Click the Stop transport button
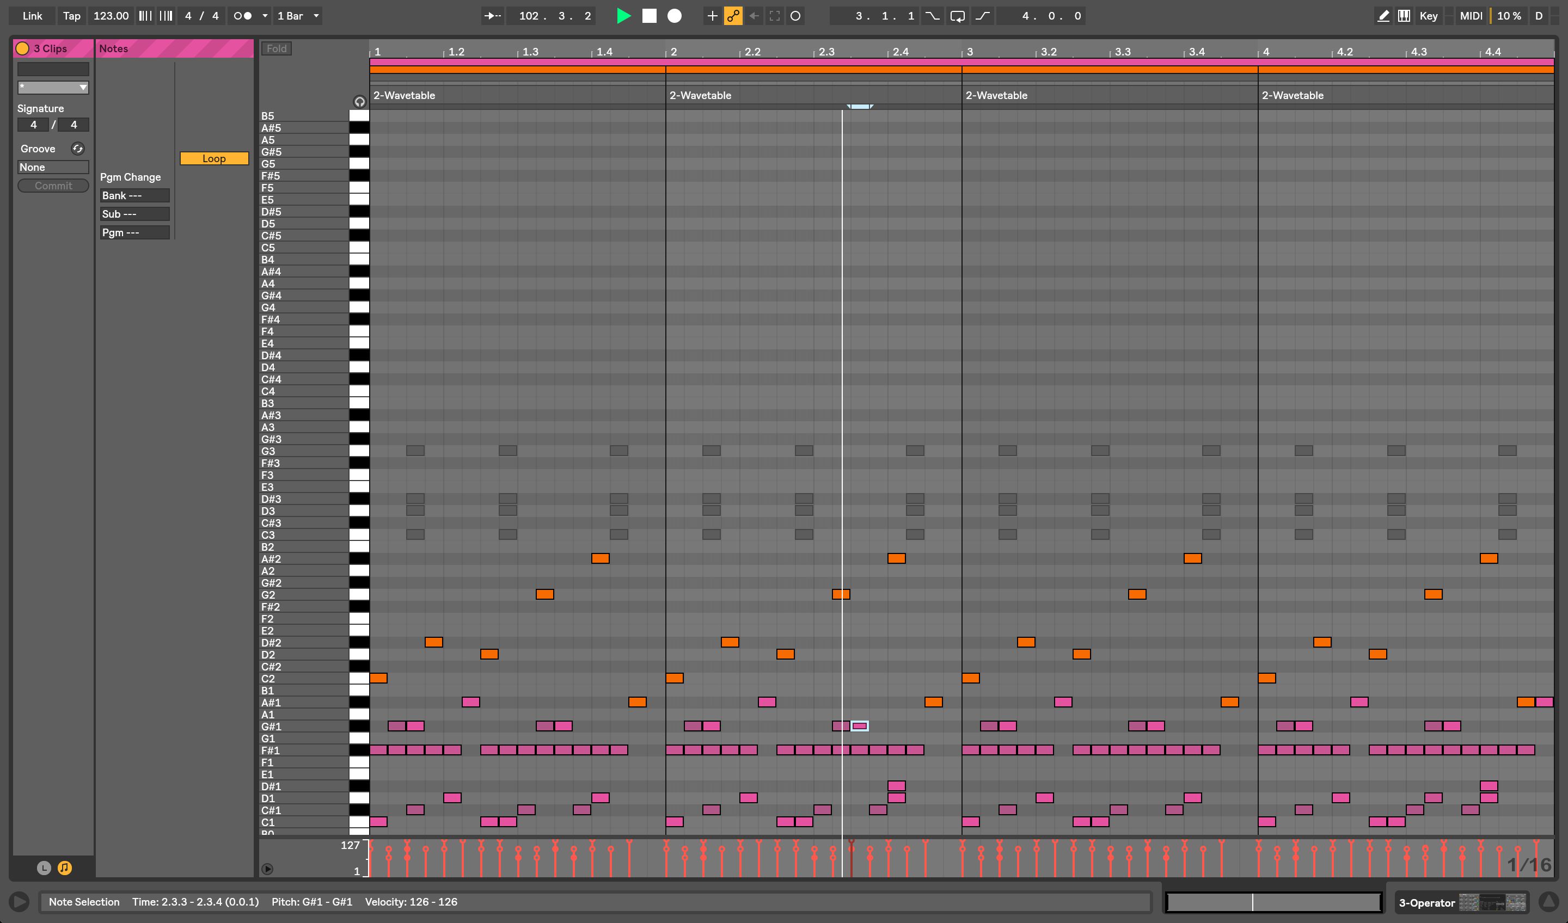This screenshot has height=923, width=1568. pyautogui.click(x=649, y=16)
